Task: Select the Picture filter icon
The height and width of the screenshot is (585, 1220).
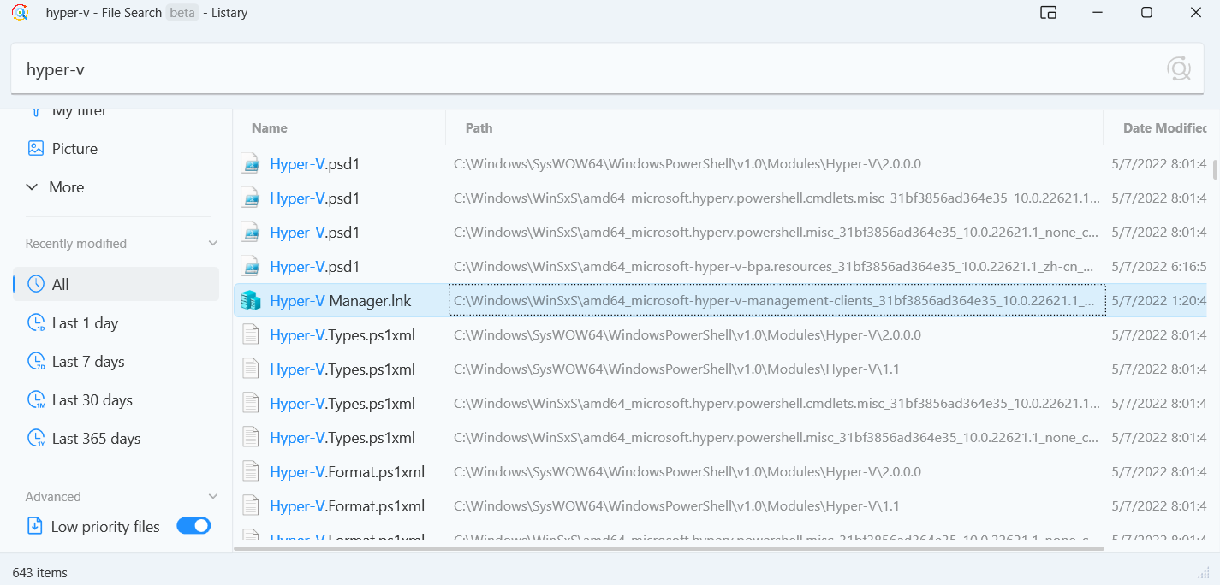Action: pyautogui.click(x=35, y=148)
